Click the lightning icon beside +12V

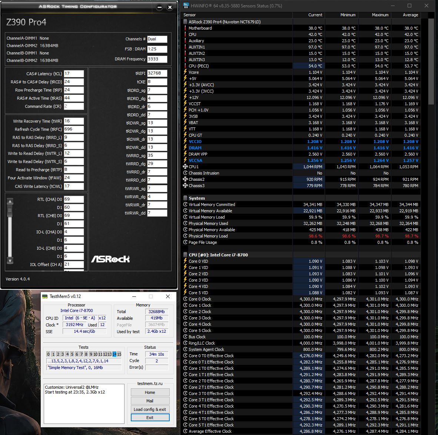coord(185,97)
